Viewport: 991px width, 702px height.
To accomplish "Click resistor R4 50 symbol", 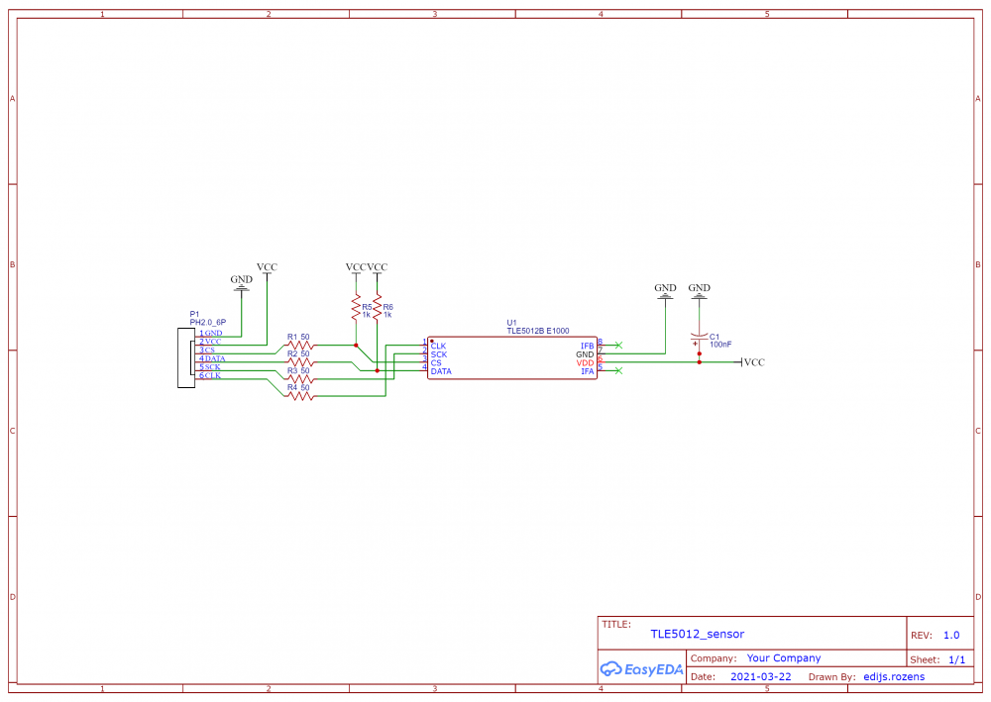I will click(300, 396).
